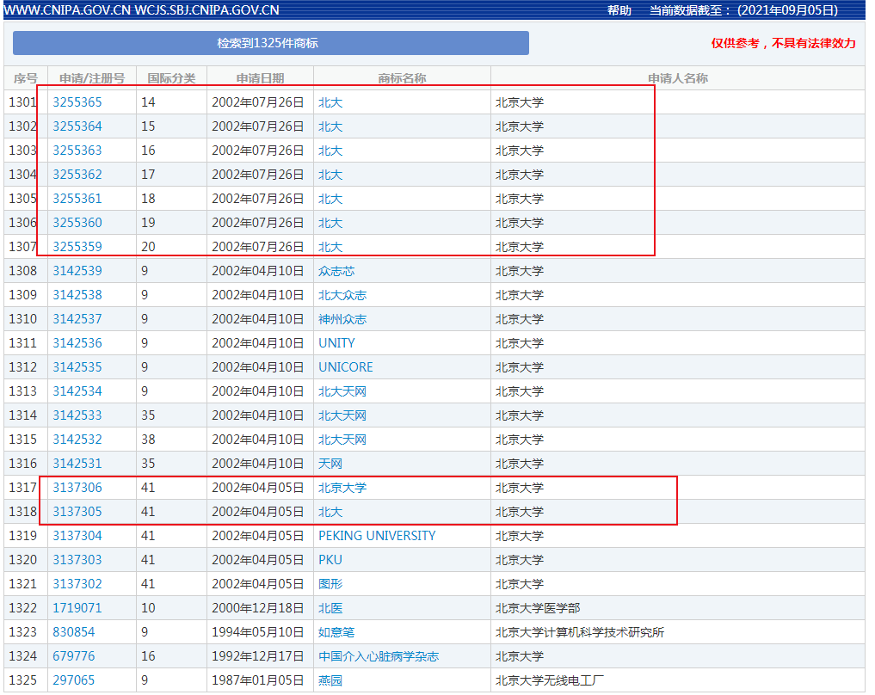Image resolution: width=875 pixels, height=695 pixels.
Task: Open registration number 3142537
Action: tap(77, 318)
